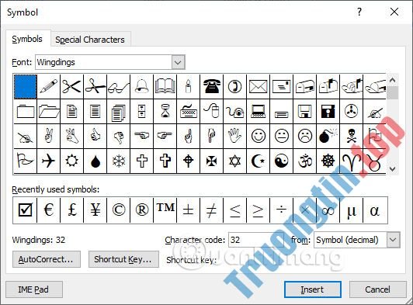The height and width of the screenshot is (305, 413).
Task: Select the computer mouse symbol
Action: pyautogui.click(x=211, y=112)
